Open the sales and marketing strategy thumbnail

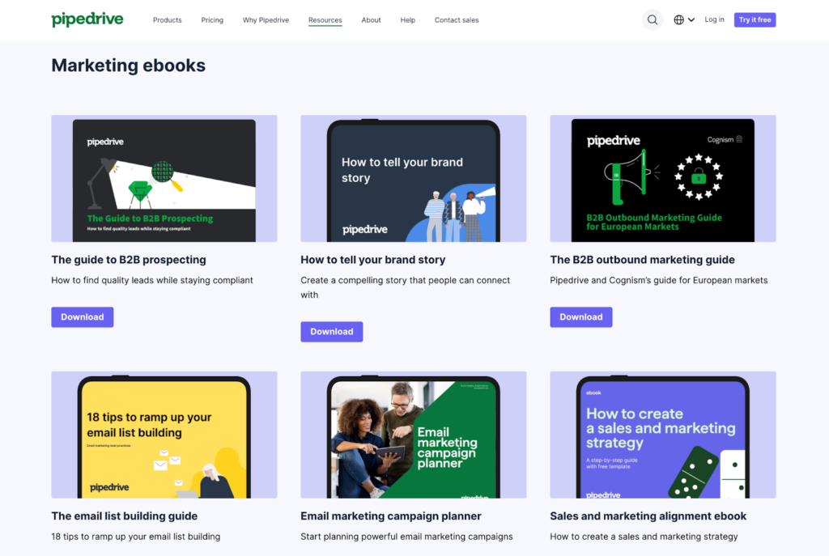click(x=663, y=435)
